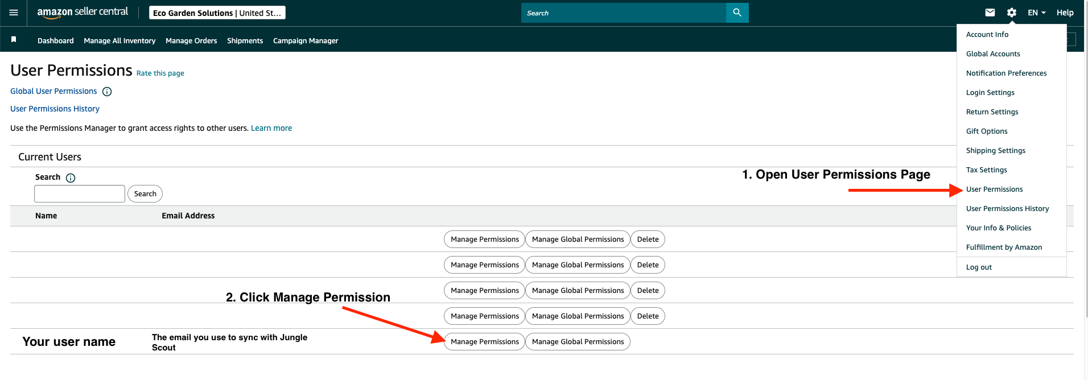Open the Dashboard tab

tap(56, 40)
